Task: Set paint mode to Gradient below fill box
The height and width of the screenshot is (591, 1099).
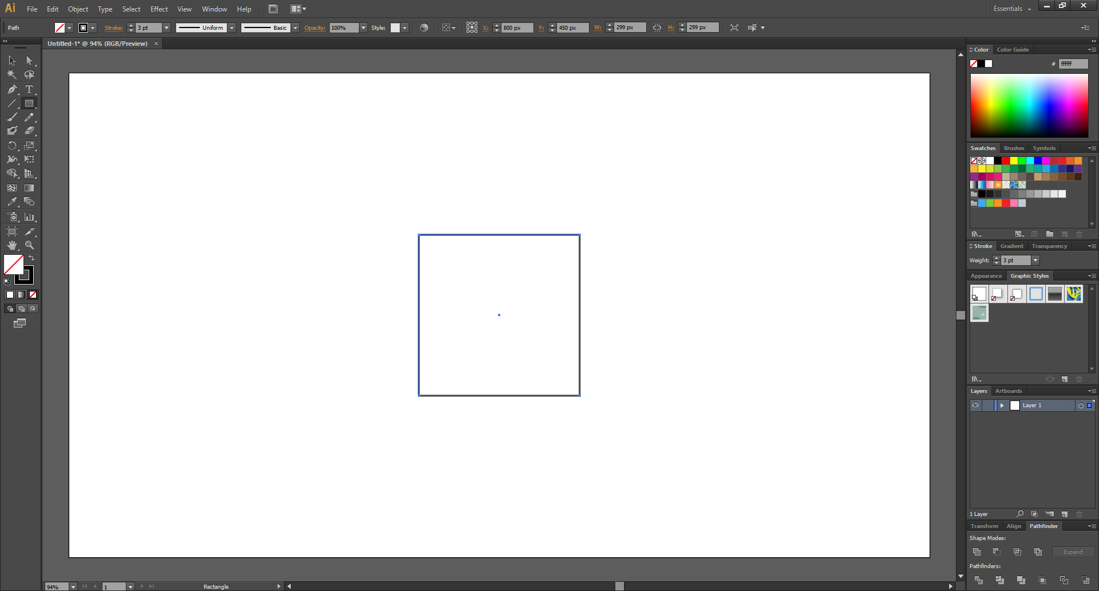Action: point(21,295)
